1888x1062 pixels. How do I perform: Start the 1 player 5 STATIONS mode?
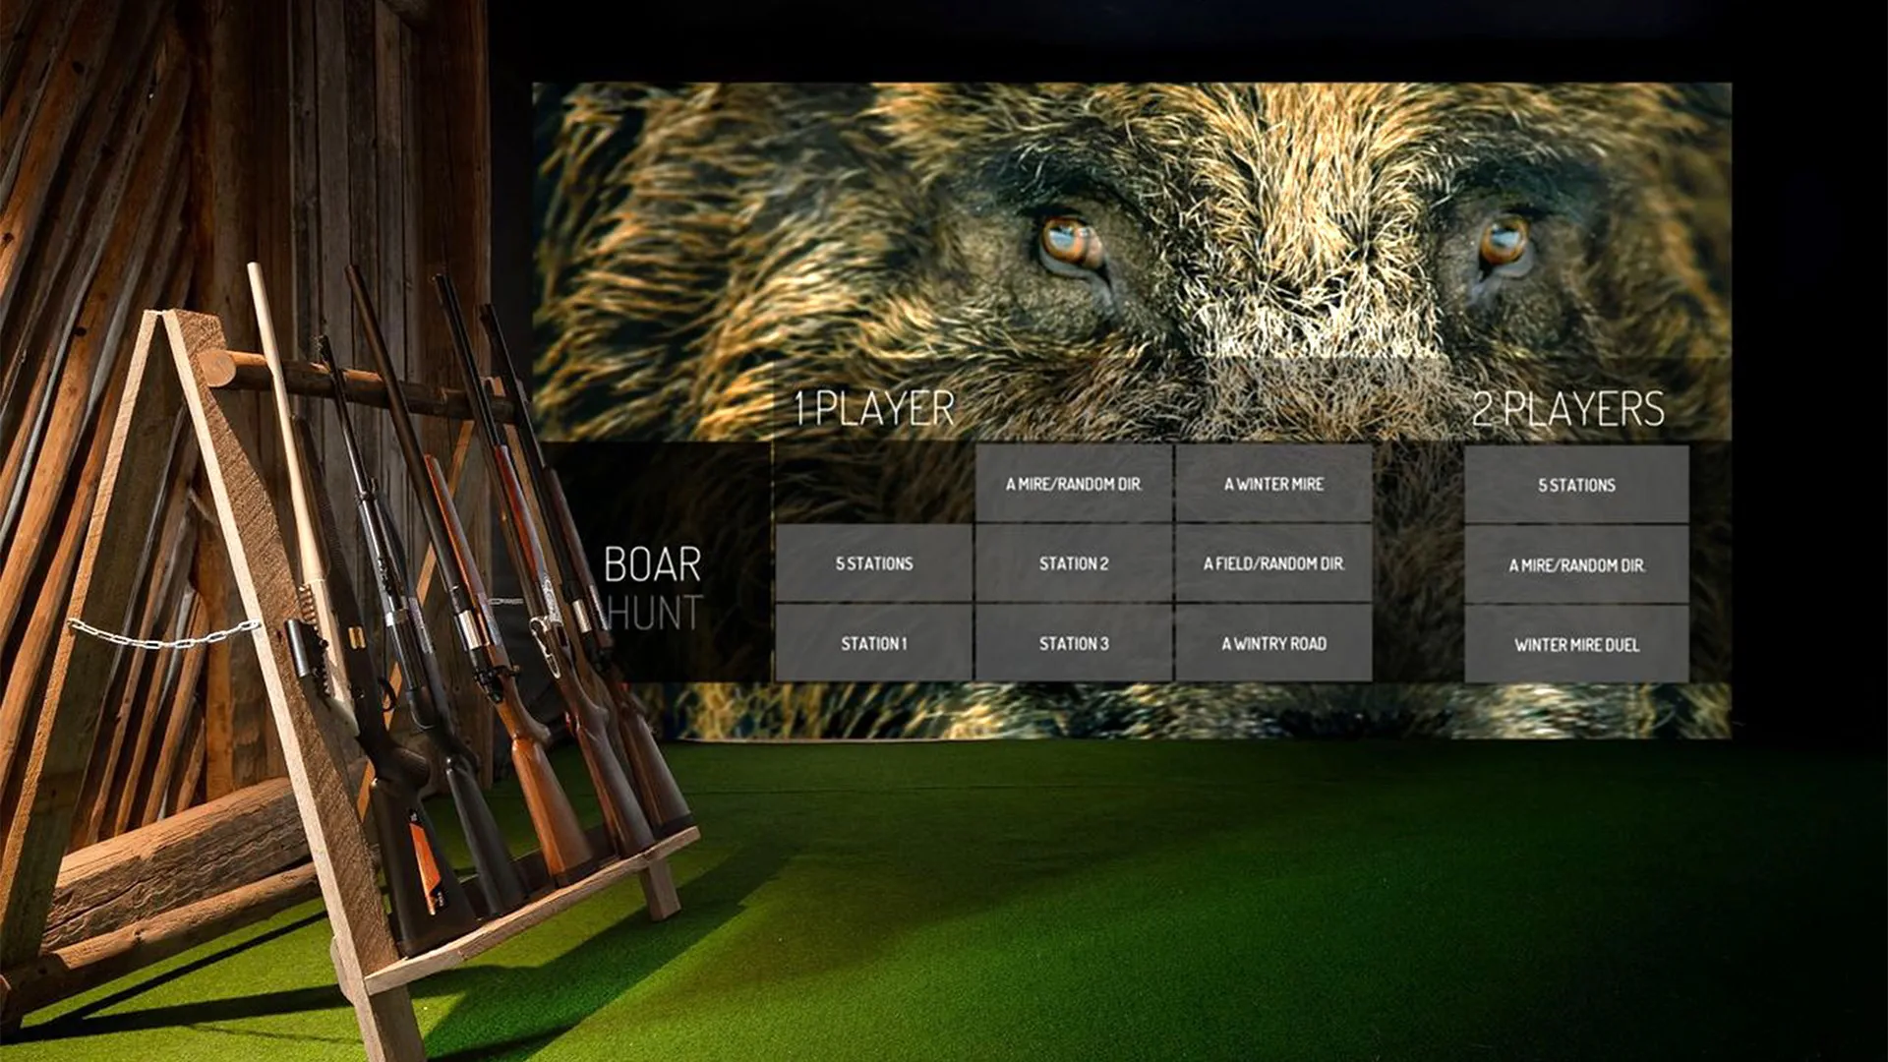coord(874,563)
